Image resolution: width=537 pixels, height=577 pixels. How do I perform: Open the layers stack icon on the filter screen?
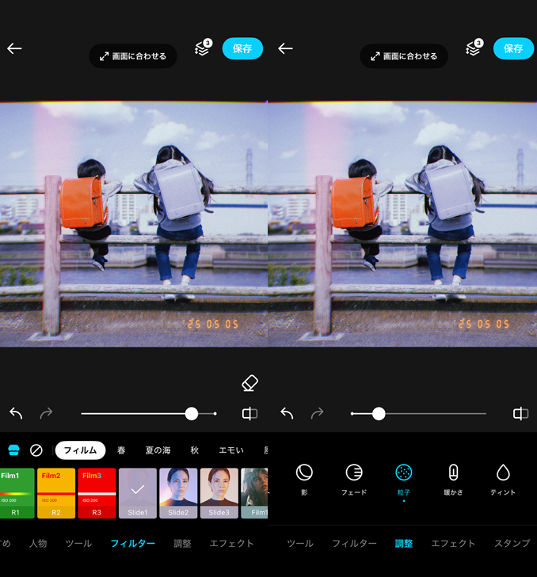coord(203,48)
